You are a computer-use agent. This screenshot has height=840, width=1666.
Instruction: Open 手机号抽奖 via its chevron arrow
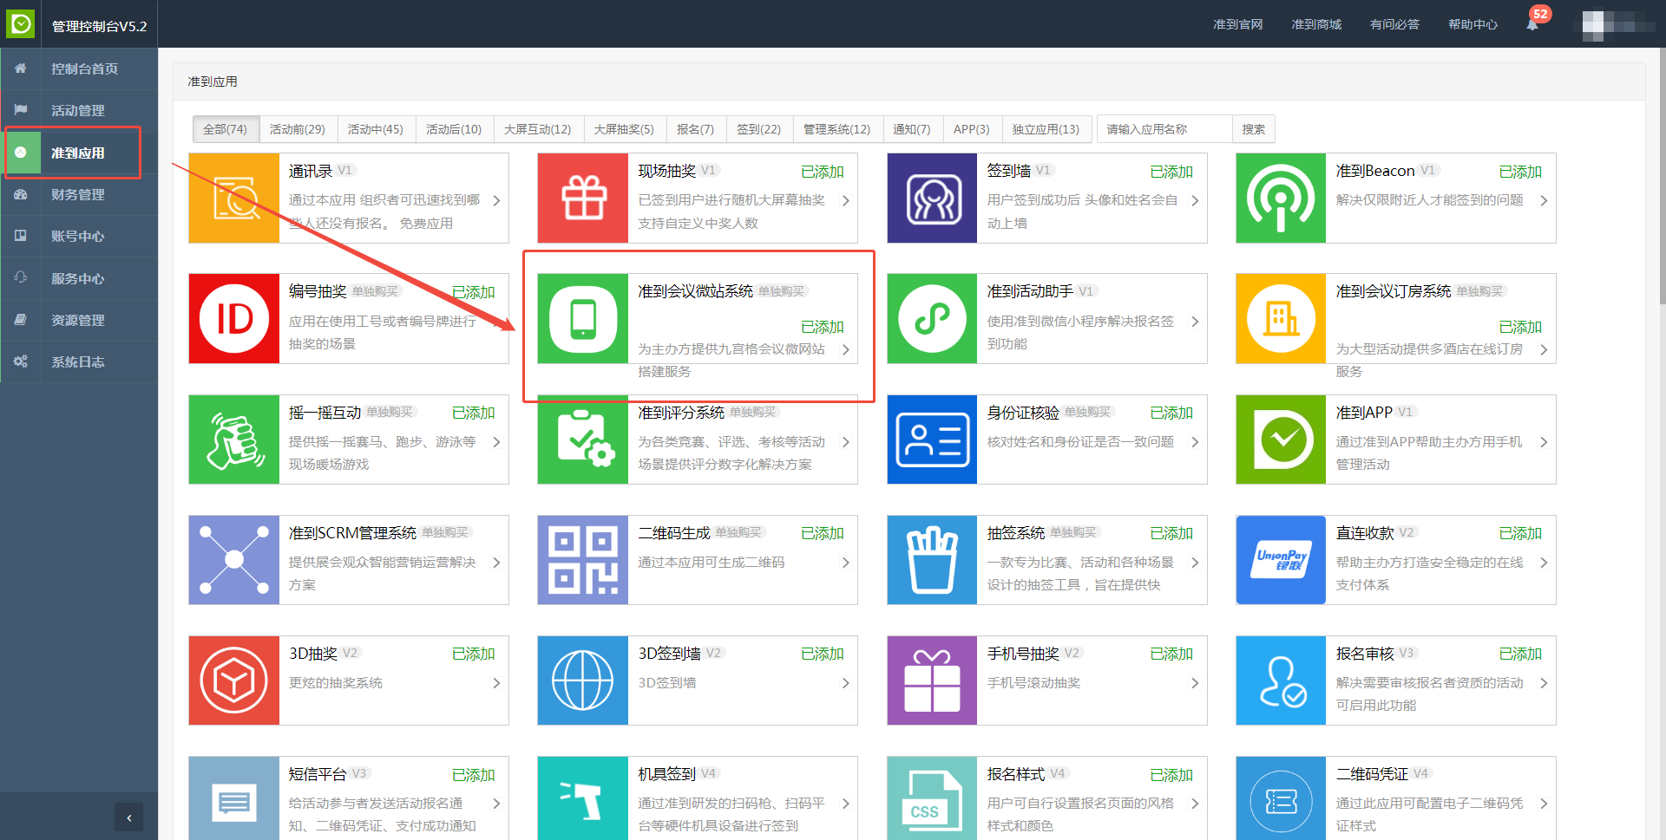pyautogui.click(x=1195, y=683)
